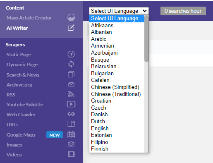The image size is (213, 163).
Task: Open Google Maps scraper
Action: tap(21, 135)
